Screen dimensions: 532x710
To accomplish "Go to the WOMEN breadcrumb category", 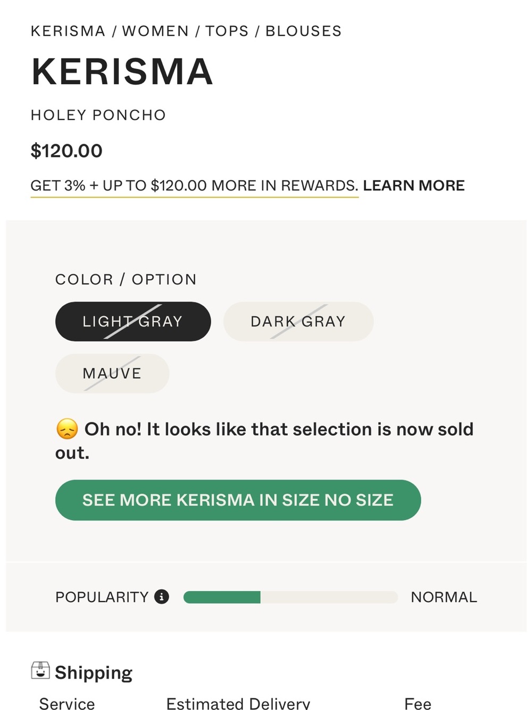I will click(x=155, y=31).
